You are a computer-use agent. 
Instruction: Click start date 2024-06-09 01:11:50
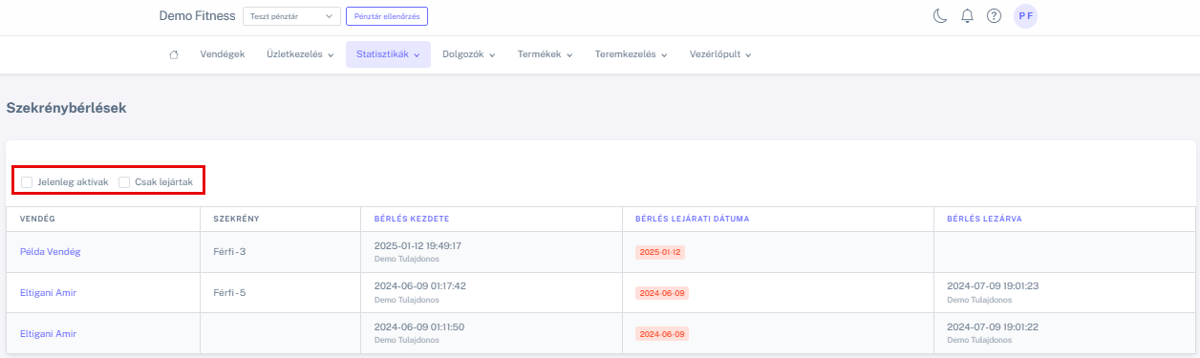pos(418,326)
